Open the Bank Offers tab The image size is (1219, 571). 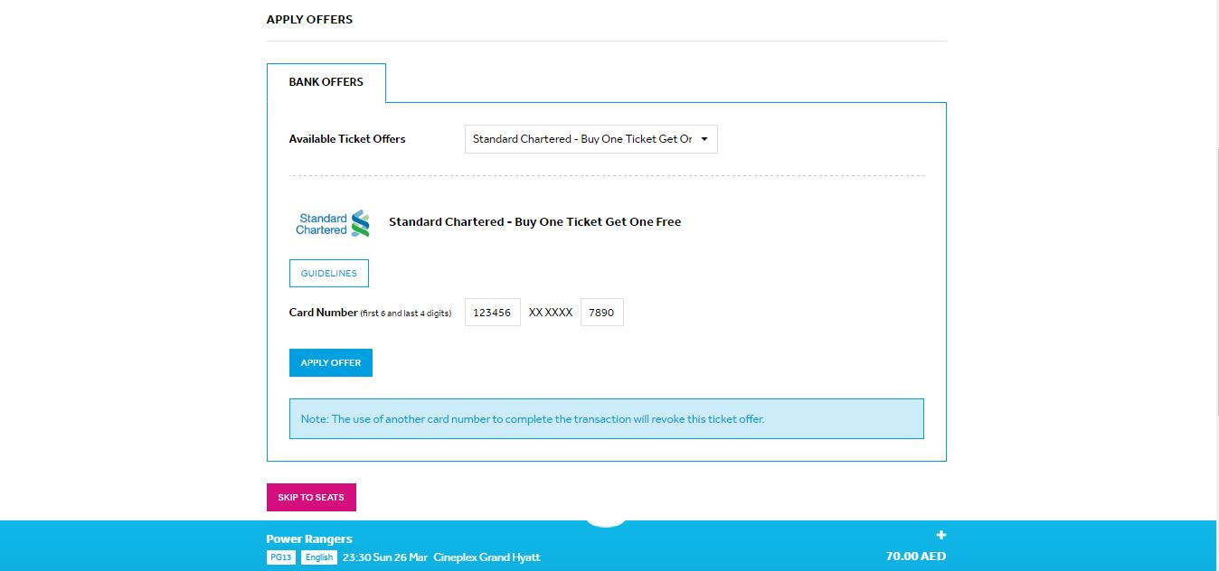click(x=326, y=82)
